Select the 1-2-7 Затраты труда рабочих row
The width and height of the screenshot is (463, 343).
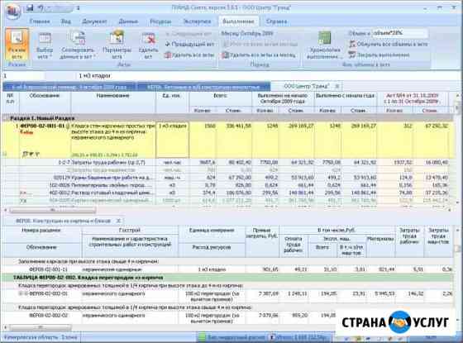click(x=227, y=162)
